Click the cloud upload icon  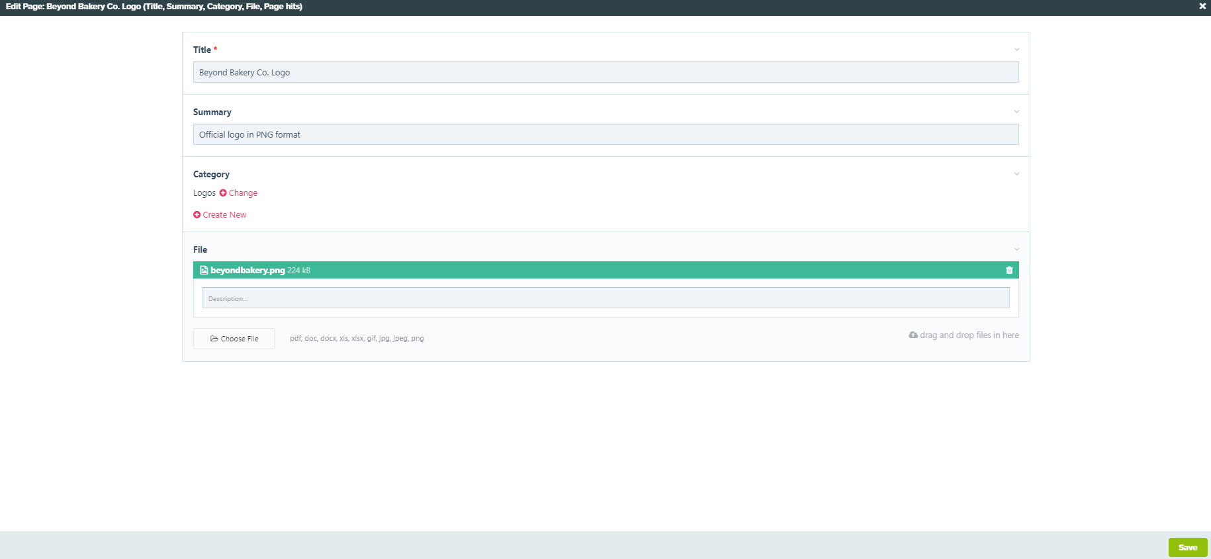click(913, 335)
